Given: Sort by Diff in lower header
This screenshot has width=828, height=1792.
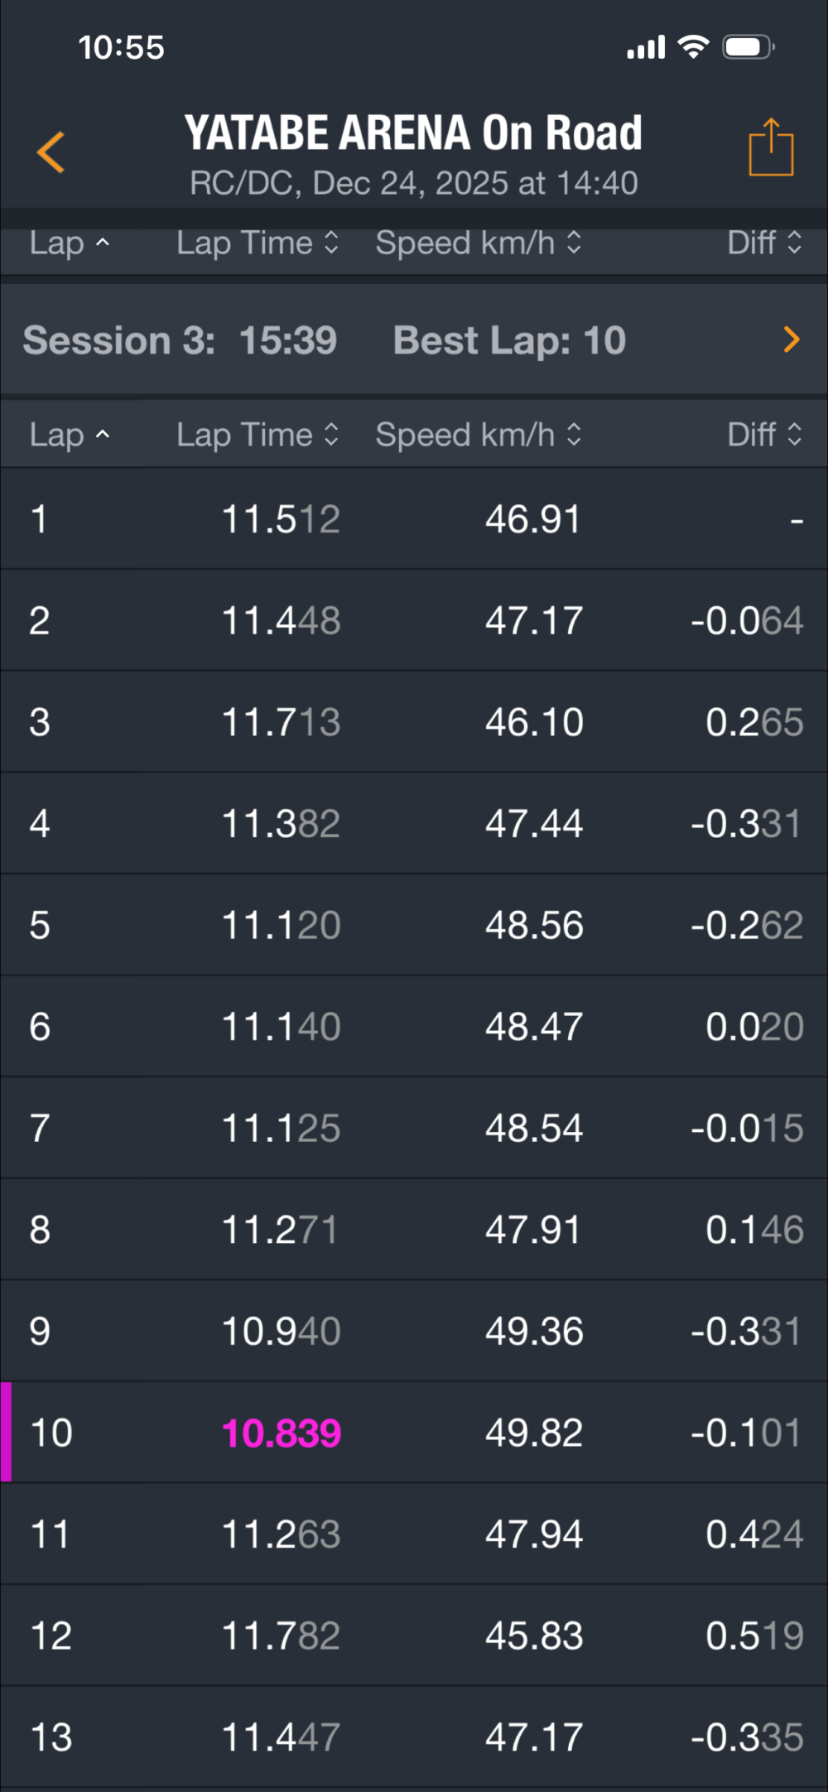Looking at the screenshot, I should coord(763,435).
